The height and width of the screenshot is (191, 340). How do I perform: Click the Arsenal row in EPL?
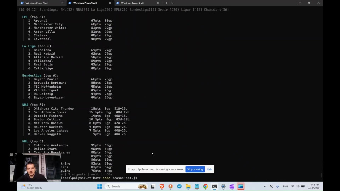point(70,21)
